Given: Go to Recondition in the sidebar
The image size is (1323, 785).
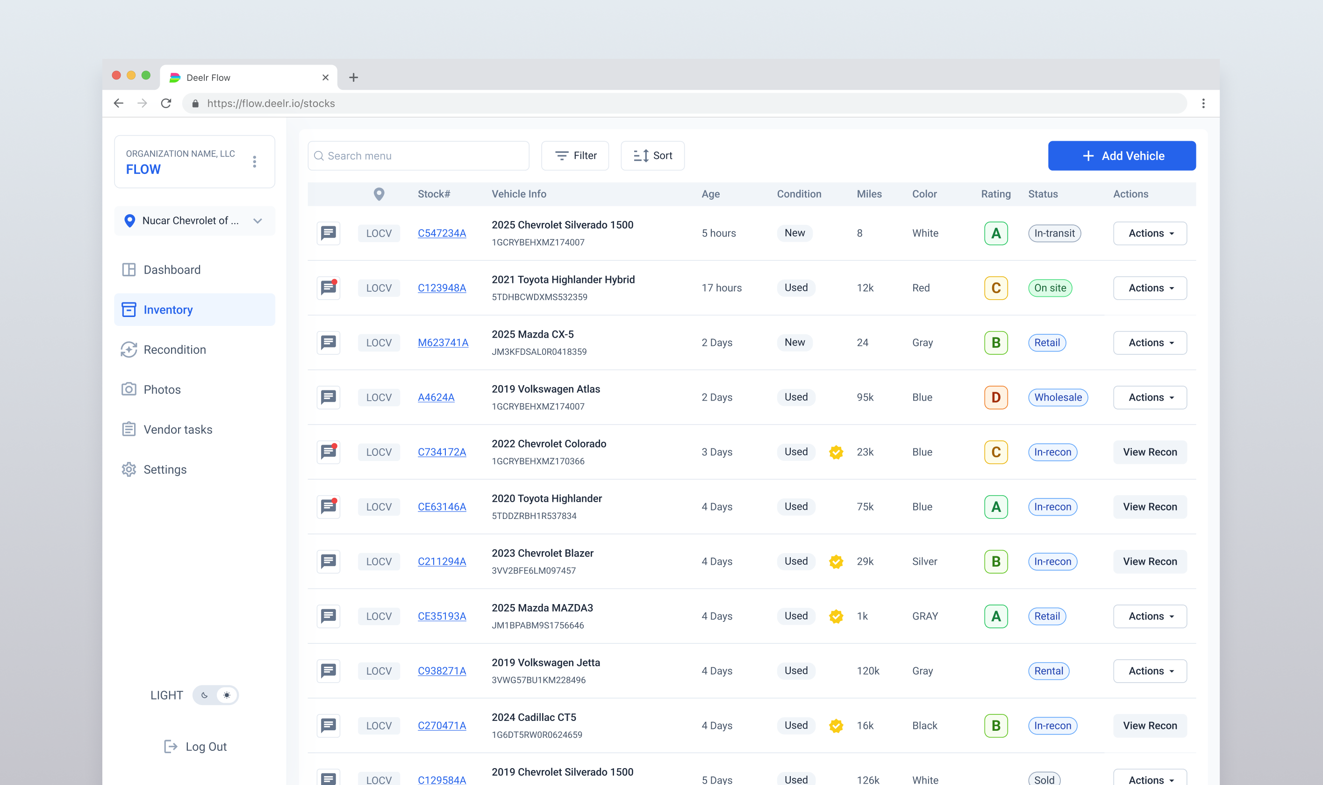Looking at the screenshot, I should click(x=174, y=350).
